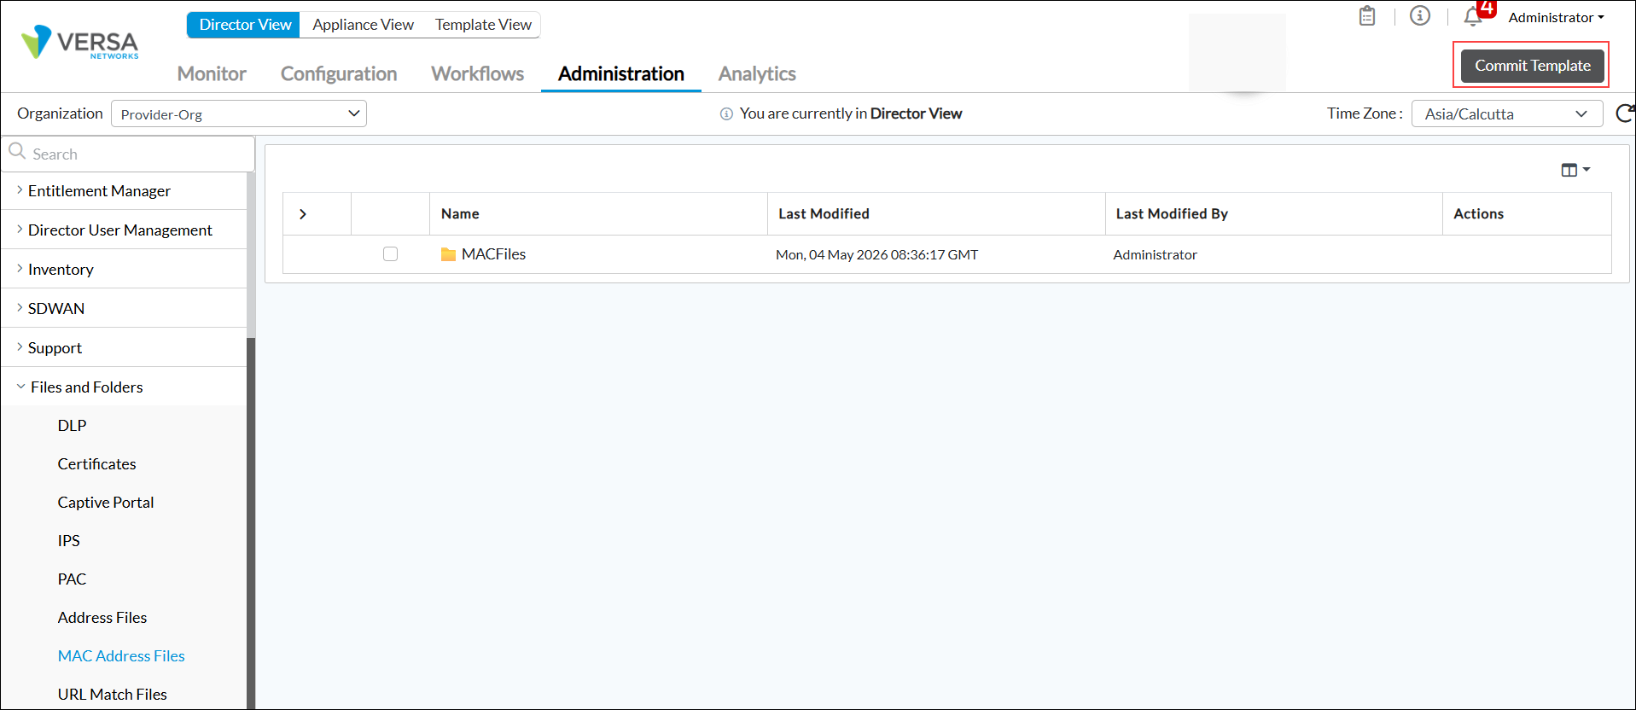This screenshot has height=710, width=1636.
Task: Click the search magnifier icon
Action: click(17, 152)
